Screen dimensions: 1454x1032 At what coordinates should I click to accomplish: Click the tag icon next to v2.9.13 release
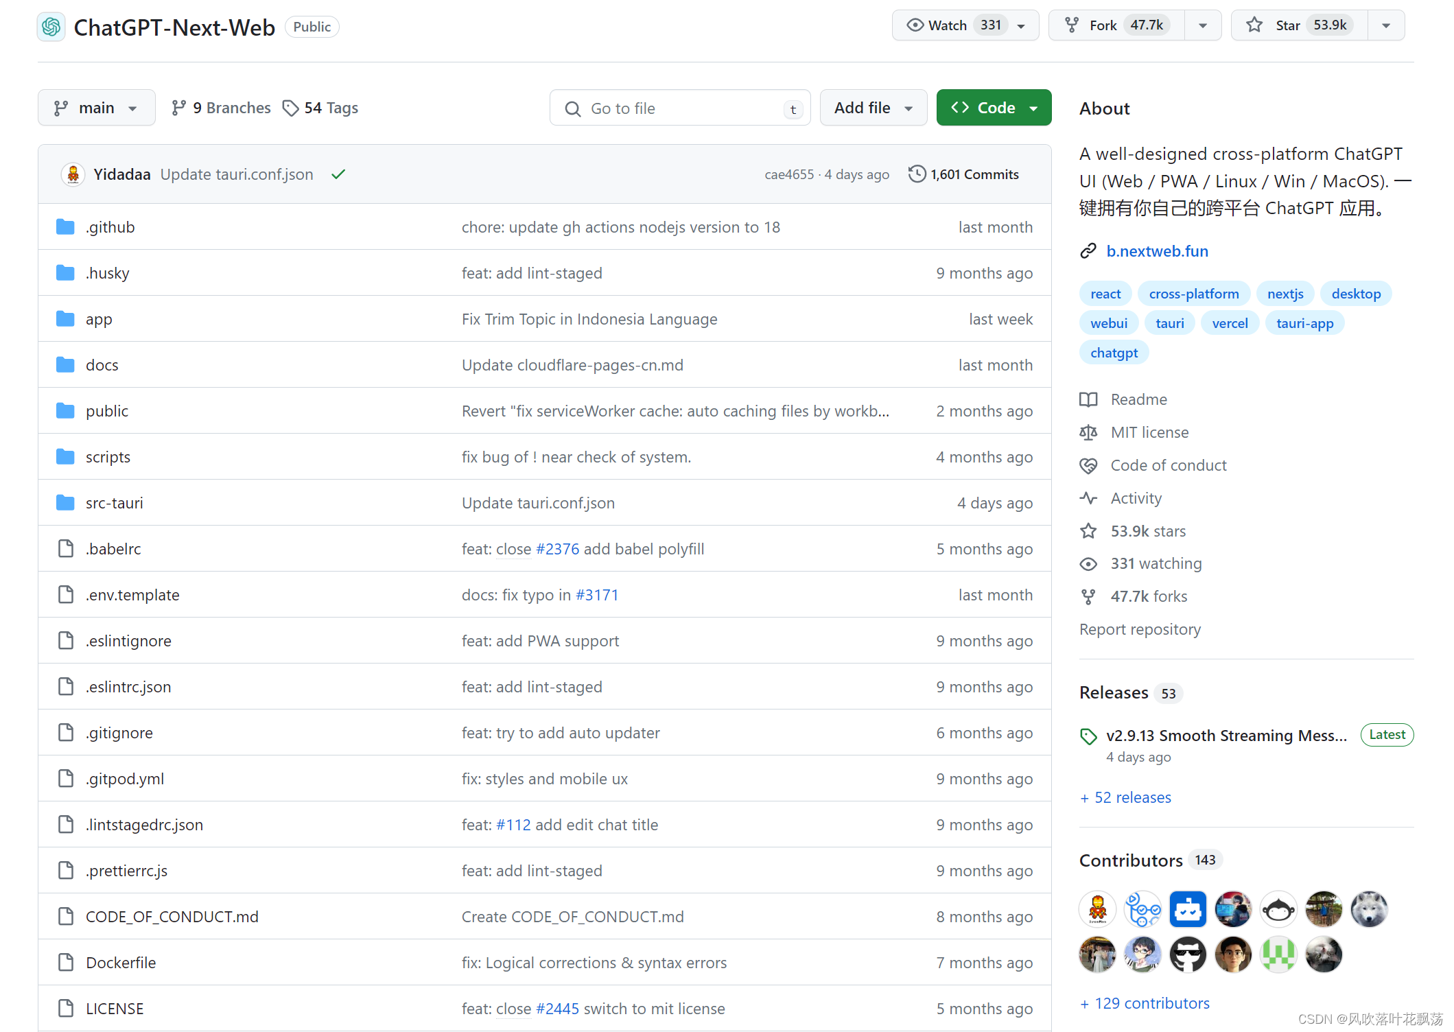(1088, 736)
